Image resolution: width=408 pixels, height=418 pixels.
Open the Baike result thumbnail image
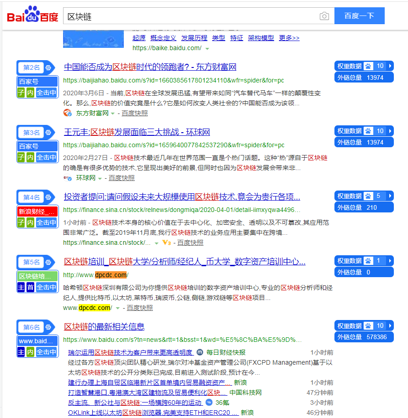point(93,39)
